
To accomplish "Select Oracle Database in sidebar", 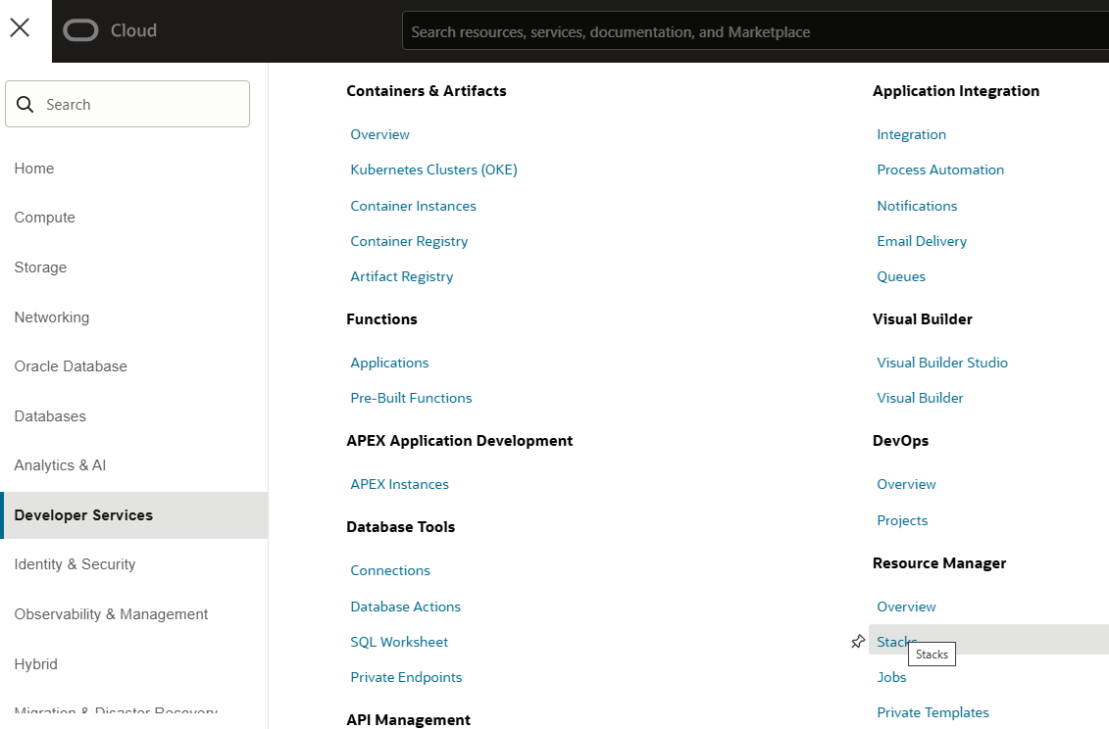I will coord(71,366).
